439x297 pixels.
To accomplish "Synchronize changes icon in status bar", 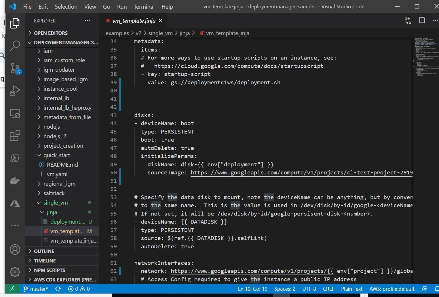I will 58,289.
